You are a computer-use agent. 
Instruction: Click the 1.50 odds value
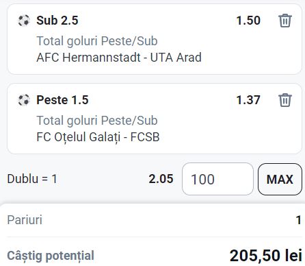tap(248, 21)
